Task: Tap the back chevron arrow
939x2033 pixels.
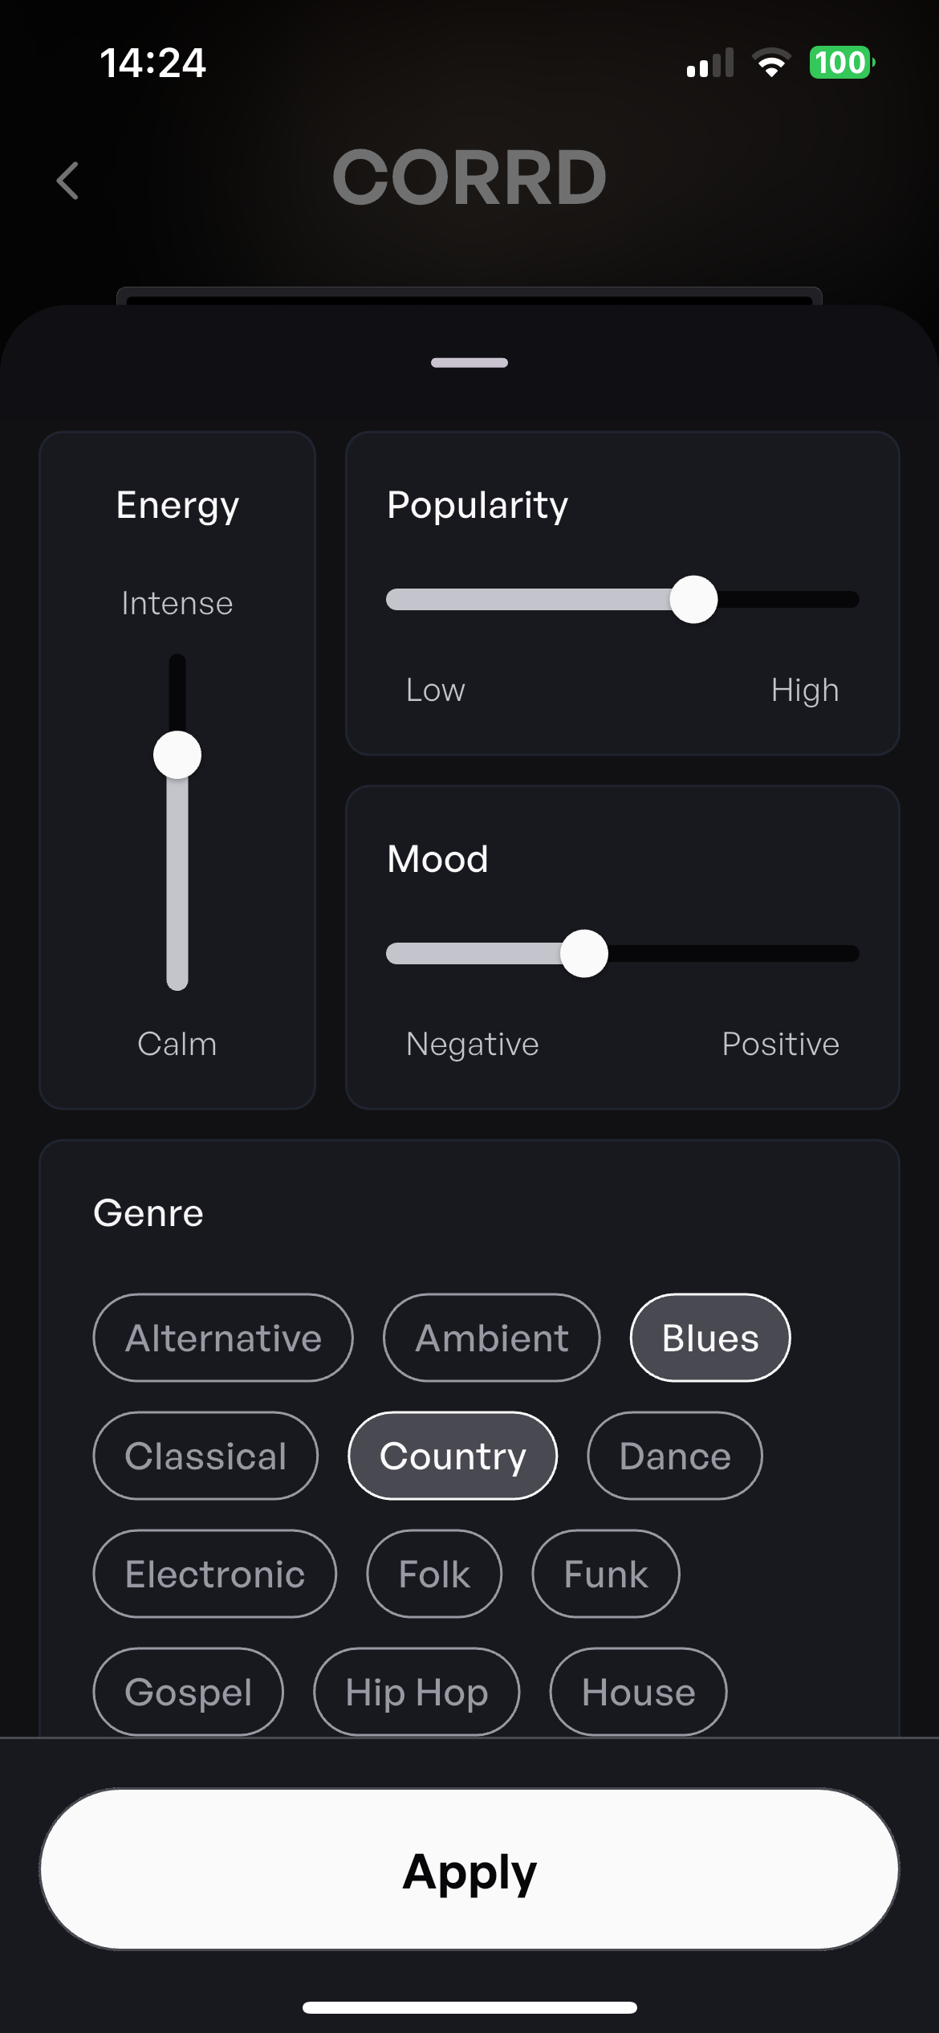Action: [68, 180]
